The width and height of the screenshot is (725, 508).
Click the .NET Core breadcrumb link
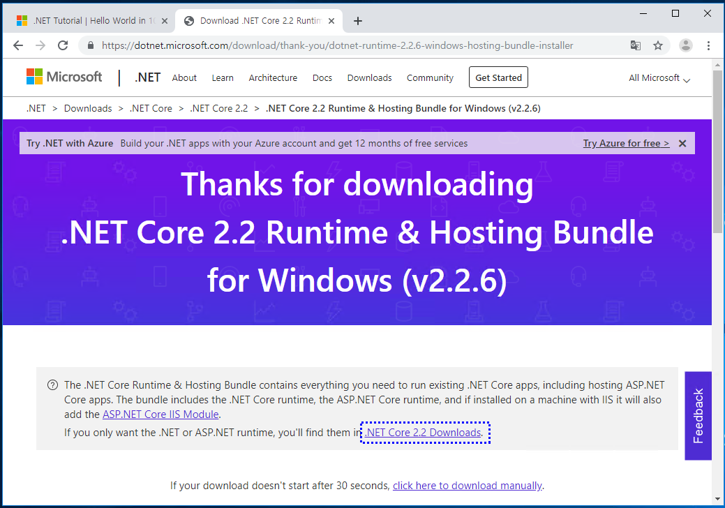click(x=151, y=108)
